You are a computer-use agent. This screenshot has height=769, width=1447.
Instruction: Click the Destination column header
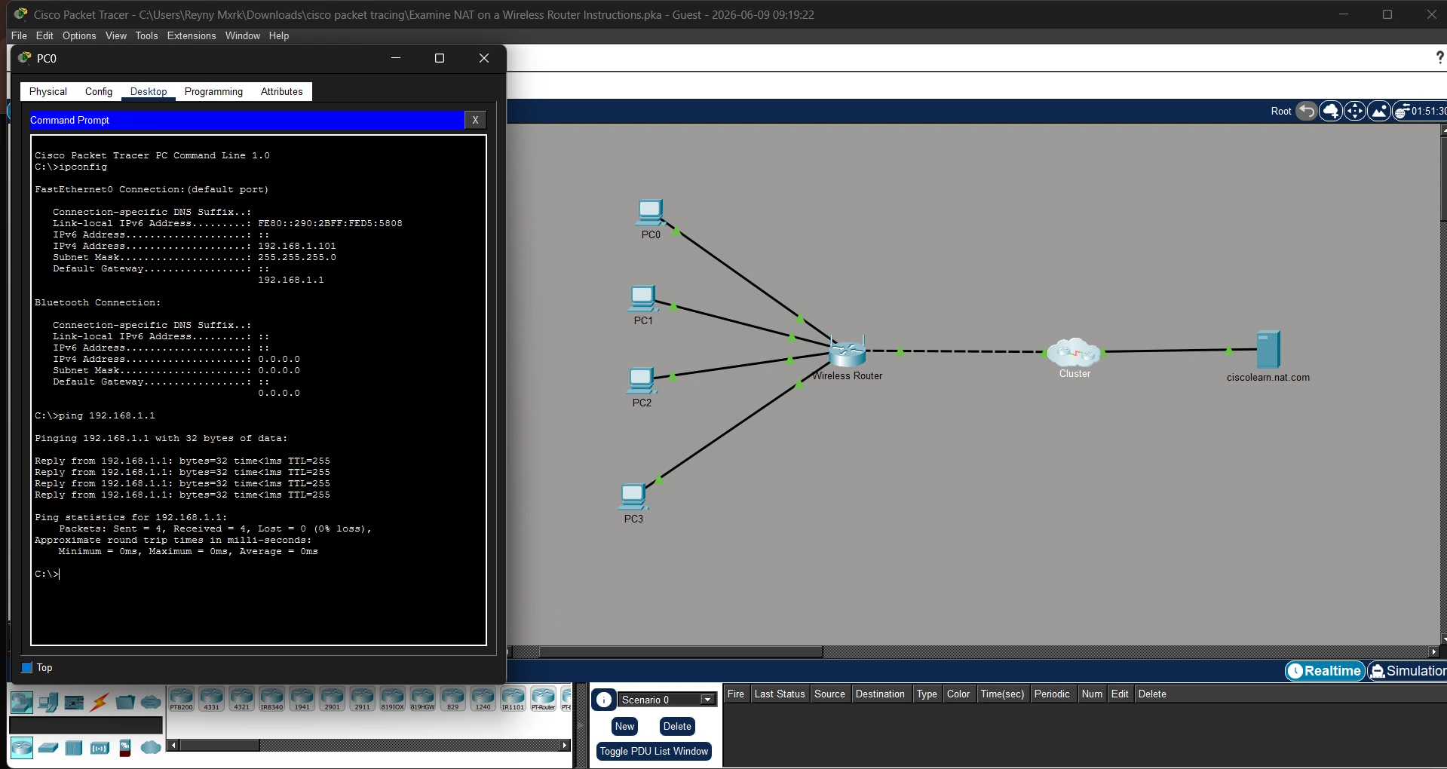pos(880,694)
